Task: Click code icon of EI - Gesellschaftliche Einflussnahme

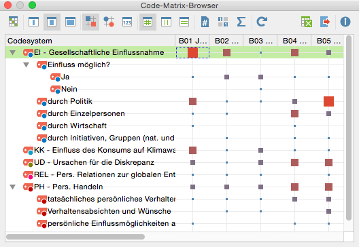Action: 28,53
